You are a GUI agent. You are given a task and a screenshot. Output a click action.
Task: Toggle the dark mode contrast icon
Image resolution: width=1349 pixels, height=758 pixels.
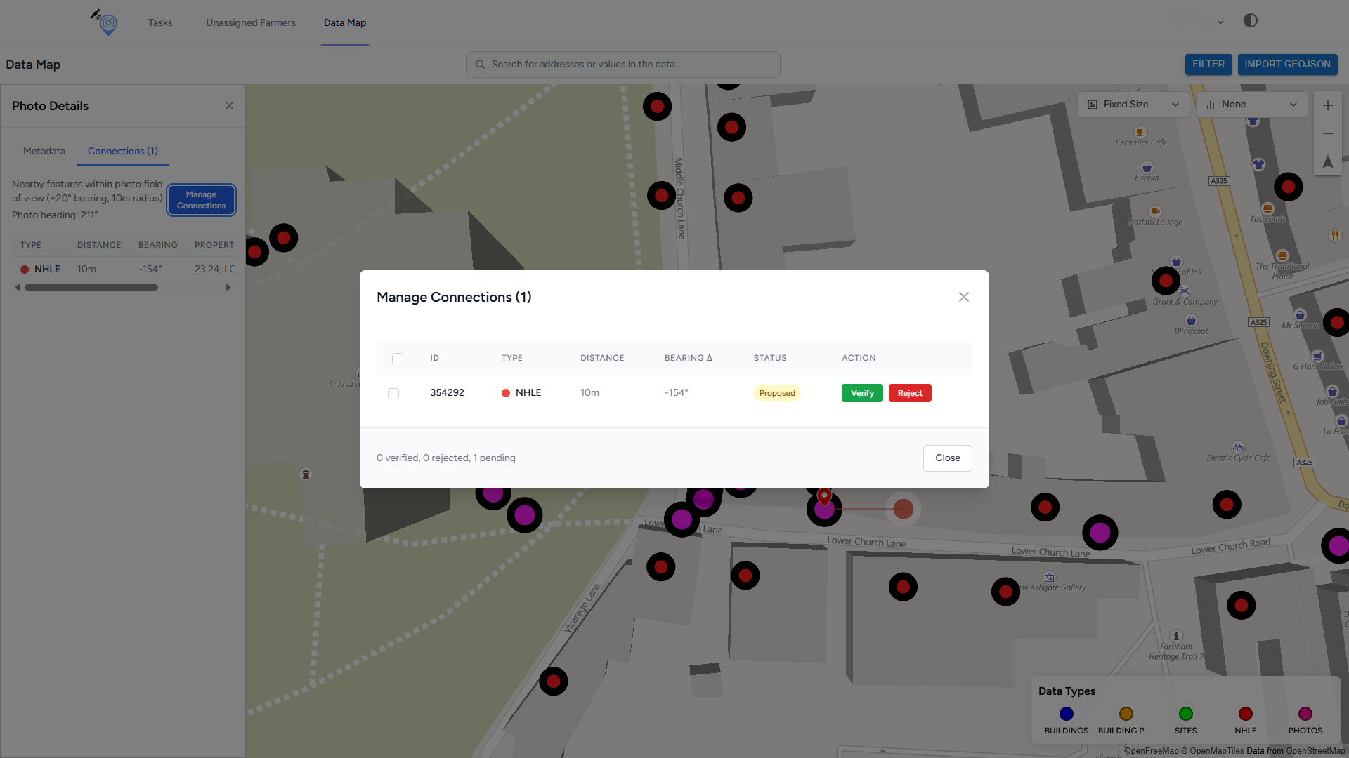coord(1250,21)
